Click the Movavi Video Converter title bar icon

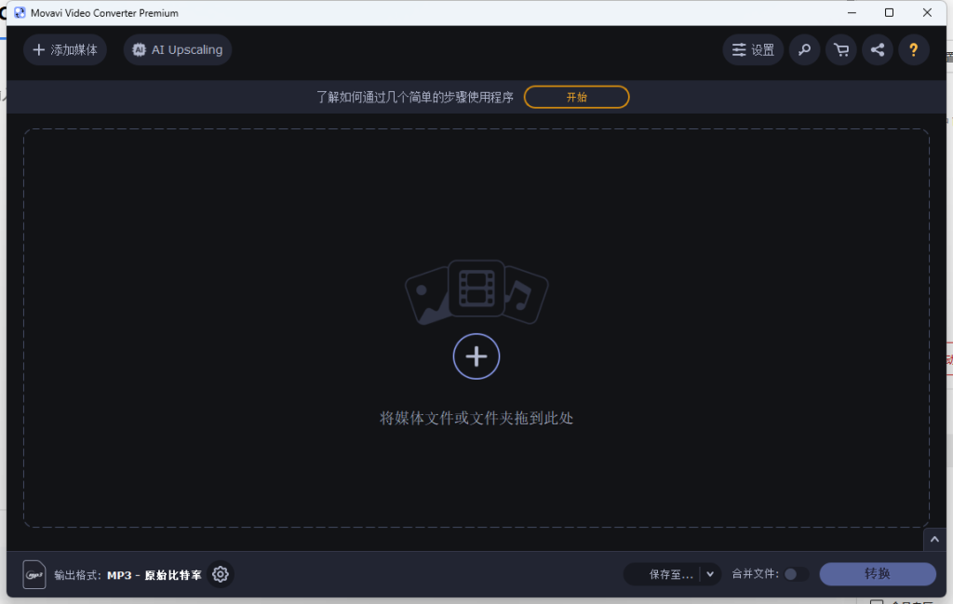(19, 12)
